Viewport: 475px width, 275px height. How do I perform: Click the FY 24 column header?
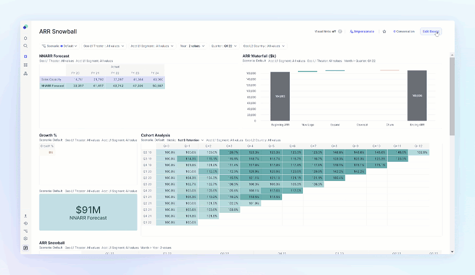(155, 73)
